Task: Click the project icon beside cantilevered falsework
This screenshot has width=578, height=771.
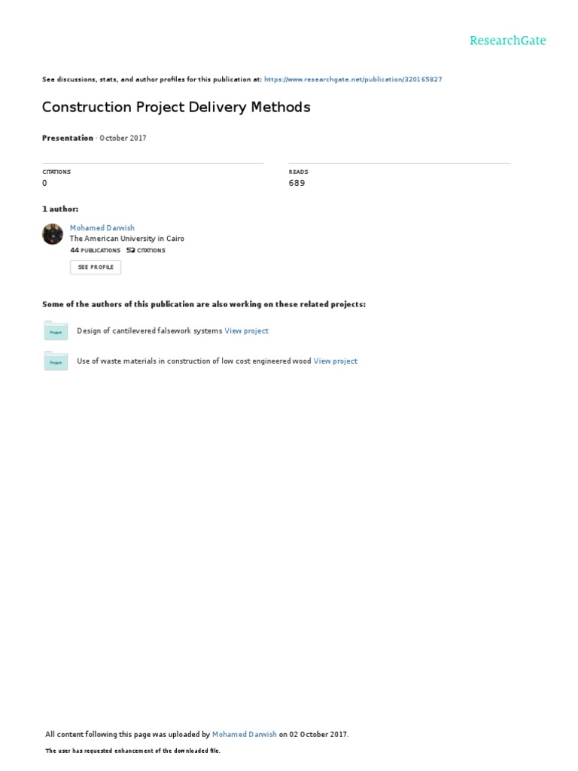Action: (56, 331)
